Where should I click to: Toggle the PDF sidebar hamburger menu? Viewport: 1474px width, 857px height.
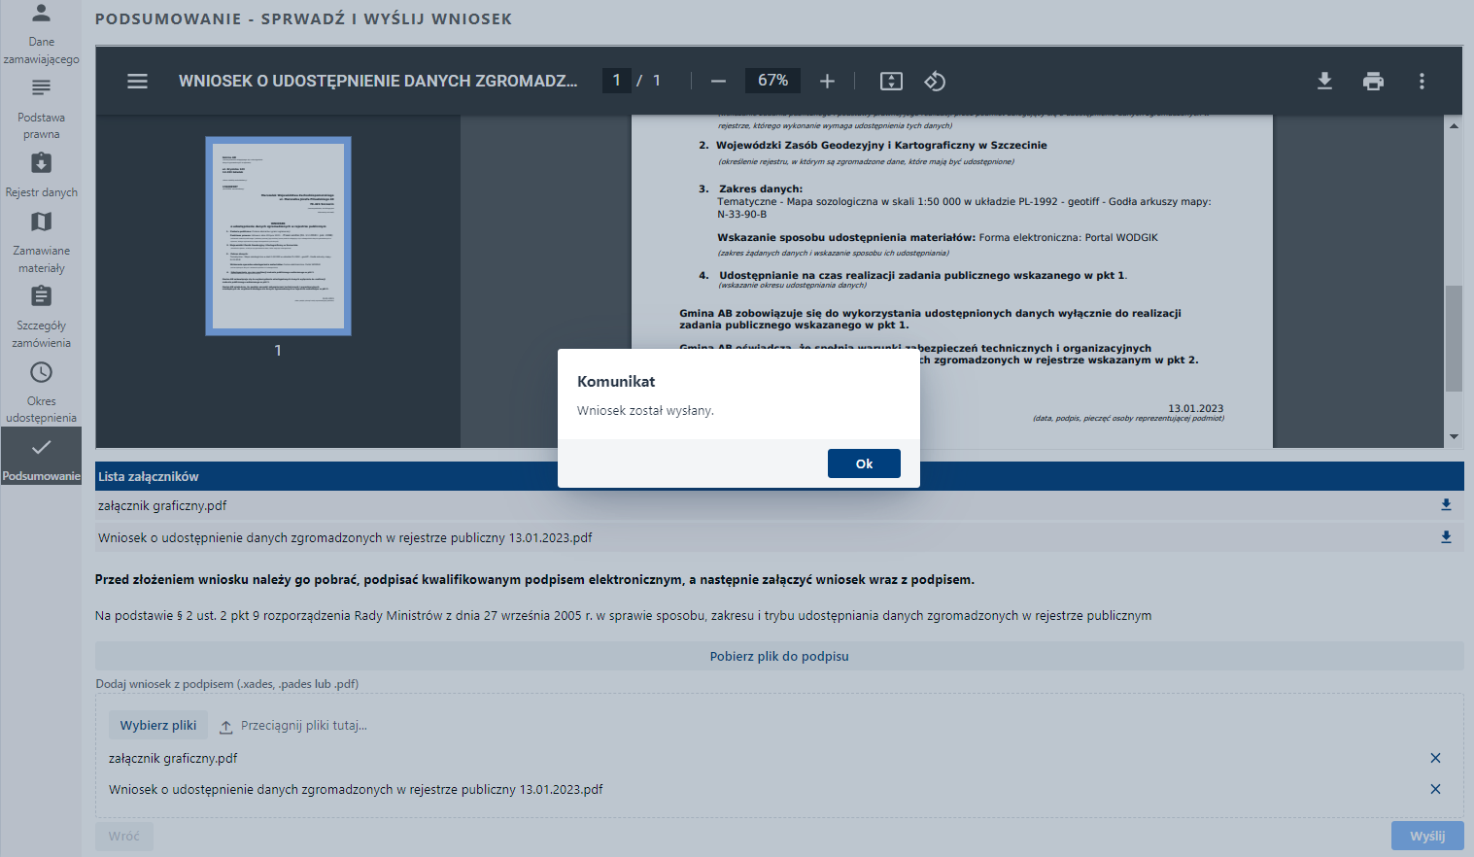click(138, 82)
